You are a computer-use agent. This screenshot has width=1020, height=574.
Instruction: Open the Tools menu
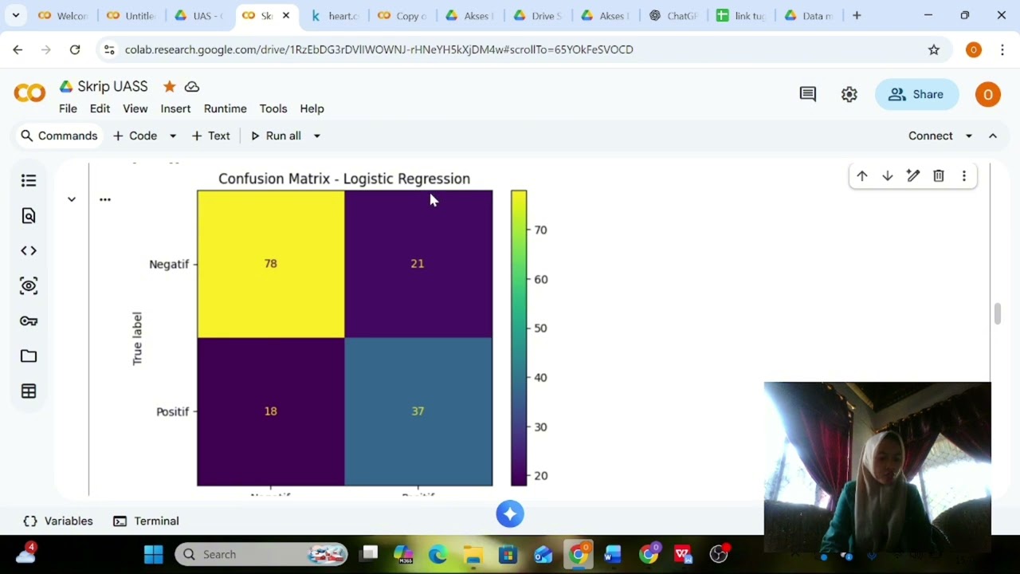(273, 108)
